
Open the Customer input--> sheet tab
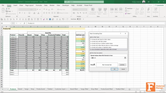(x=61, y=89)
